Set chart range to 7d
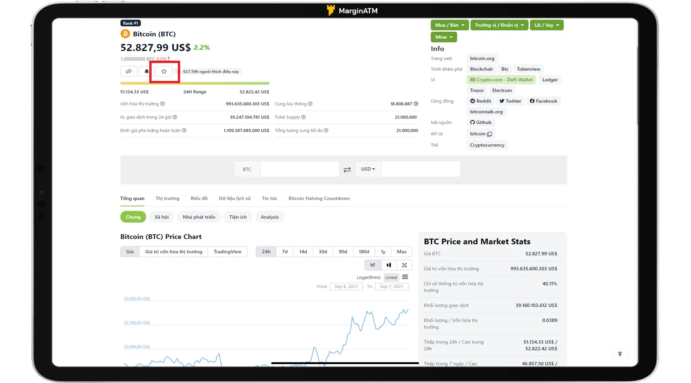 point(285,252)
